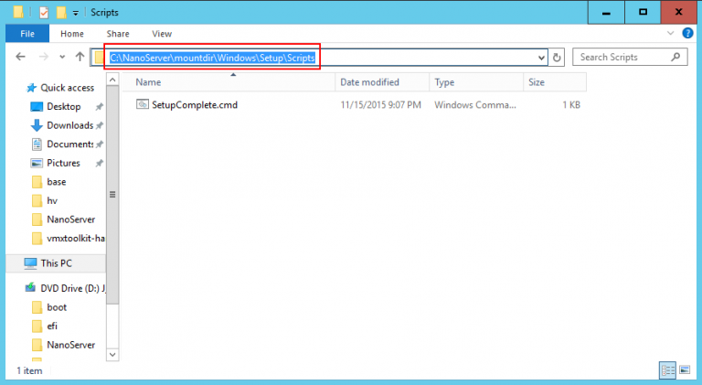Open the Customize Quick Access Toolbar dropdown

[x=76, y=13]
